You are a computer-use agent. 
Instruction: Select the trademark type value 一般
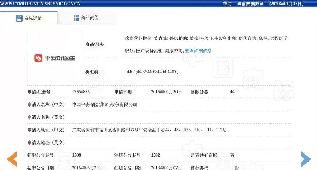click(235, 168)
